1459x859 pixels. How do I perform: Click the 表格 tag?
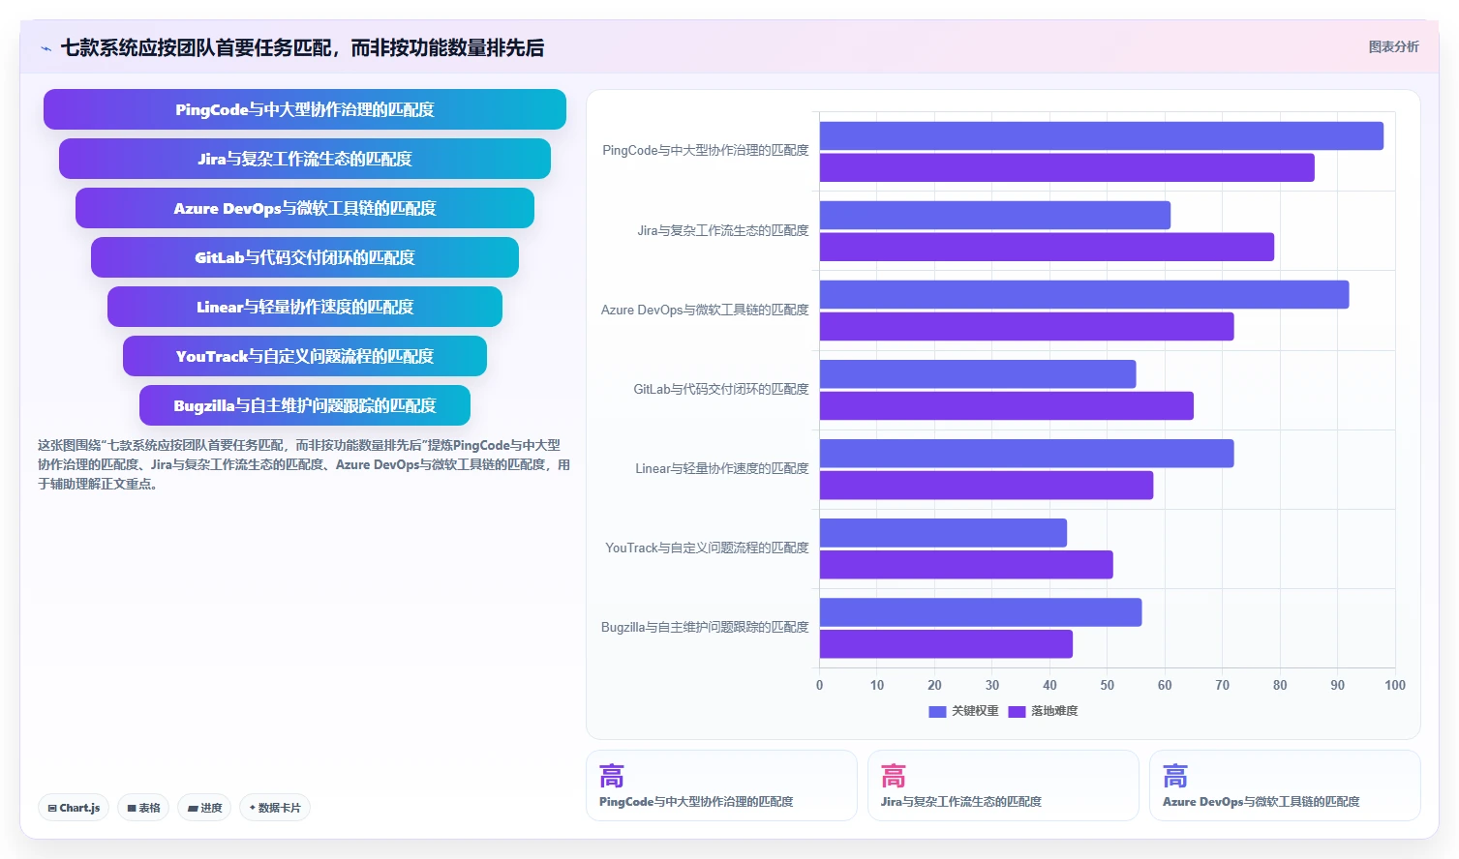point(144,808)
